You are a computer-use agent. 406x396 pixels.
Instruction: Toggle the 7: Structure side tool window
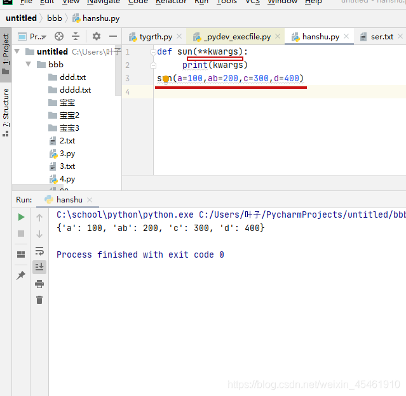[x=6, y=112]
